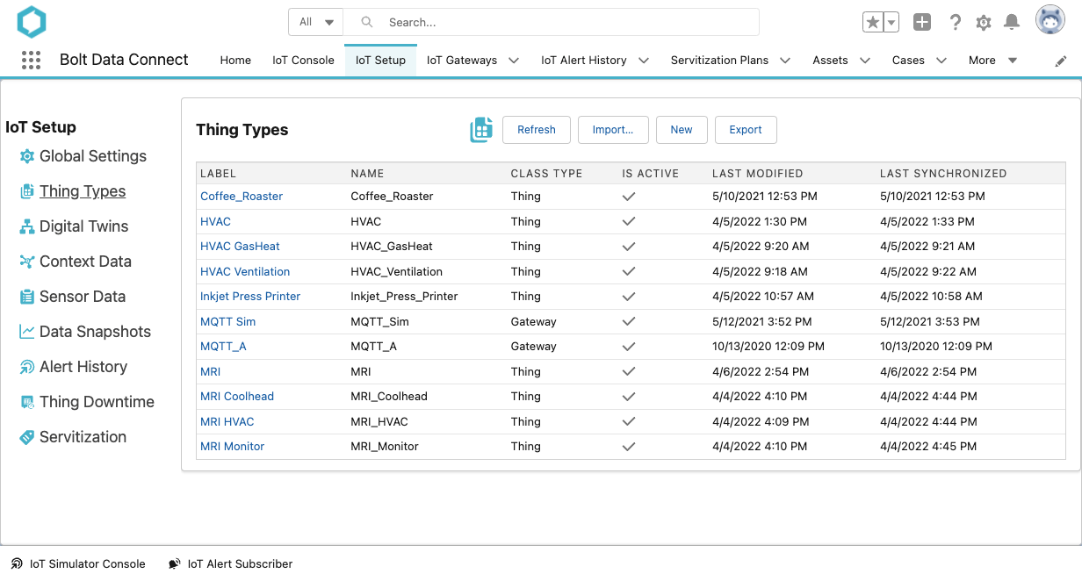1082x581 pixels.
Task: Click the Is Active checkmark for HVAC Ventilation
Action: [x=629, y=271]
